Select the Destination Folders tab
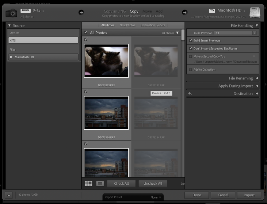The width and height of the screenshot is (267, 204). [x=153, y=25]
